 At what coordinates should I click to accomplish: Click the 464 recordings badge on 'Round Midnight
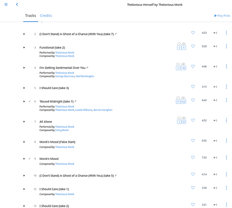coord(183,102)
